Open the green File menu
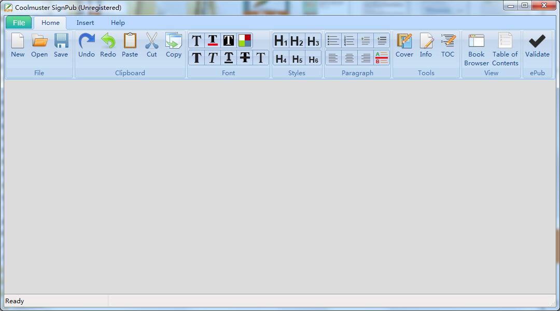The height and width of the screenshot is (311, 560). click(x=19, y=22)
